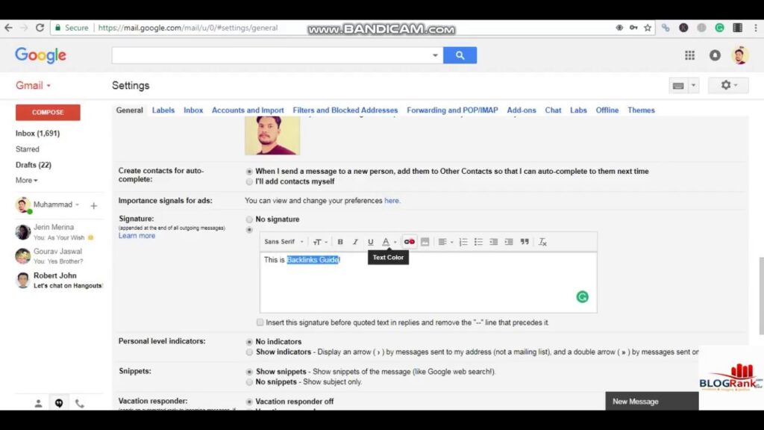Viewport: 764px width, 430px height.
Task: Select 'When I send a message' auto-complete option
Action: (249, 172)
